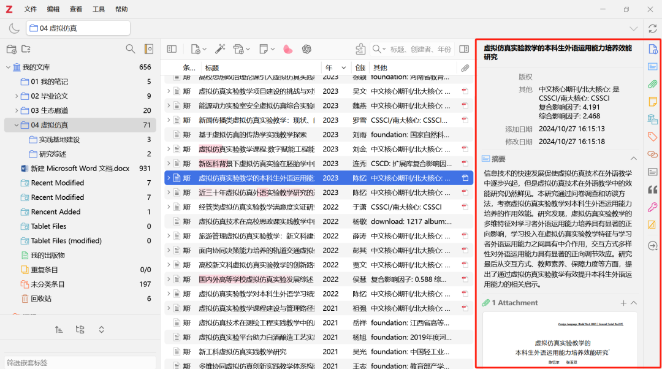
Task: Click the magic wand add-by-identifier icon
Action: 220,49
